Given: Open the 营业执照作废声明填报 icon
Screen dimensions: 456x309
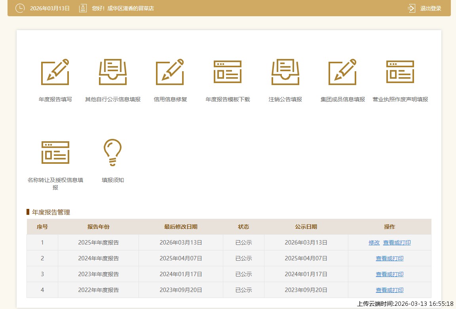Looking at the screenshot, I should point(400,72).
